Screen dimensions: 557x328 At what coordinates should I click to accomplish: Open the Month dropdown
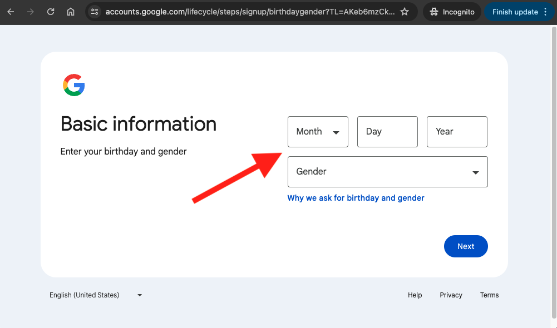[318, 132]
